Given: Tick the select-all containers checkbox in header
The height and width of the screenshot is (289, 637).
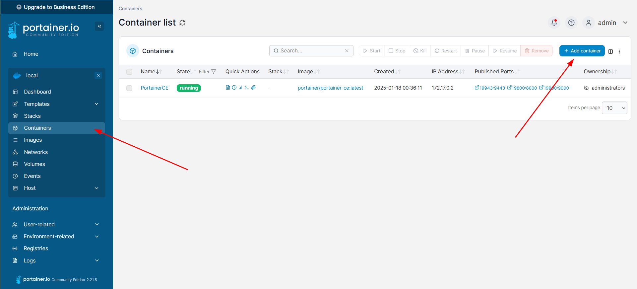Looking at the screenshot, I should [129, 72].
